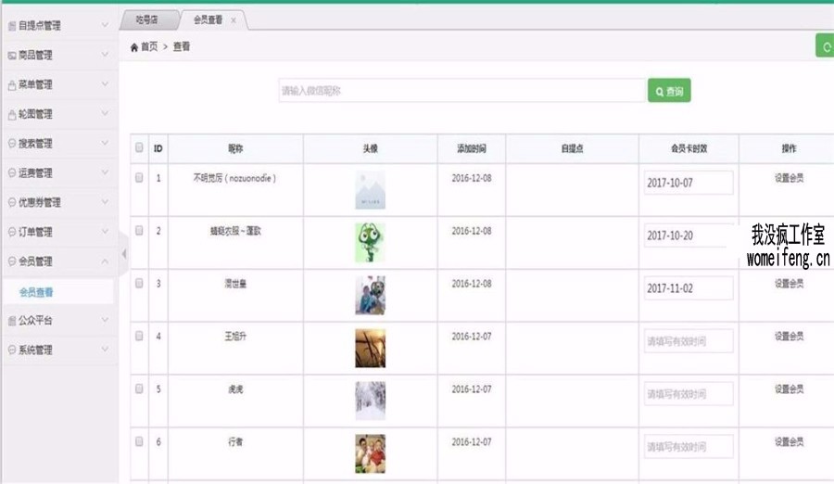Click 设置会员 for member ID 4
This screenshot has height=484, width=834.
click(x=789, y=337)
